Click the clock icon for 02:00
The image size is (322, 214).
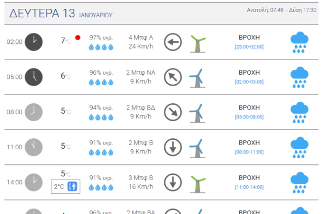[34, 41]
